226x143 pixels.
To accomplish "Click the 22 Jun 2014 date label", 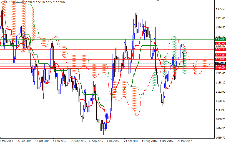I will (x=24, y=141).
